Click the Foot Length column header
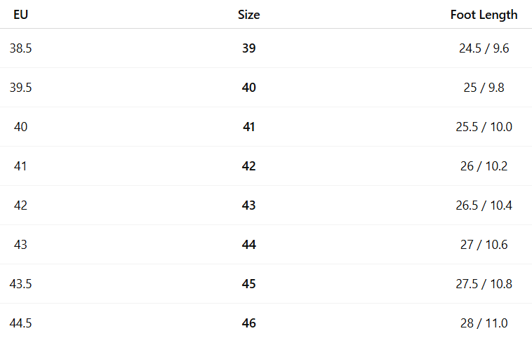Viewport: 532px width, 338px height. (x=484, y=15)
